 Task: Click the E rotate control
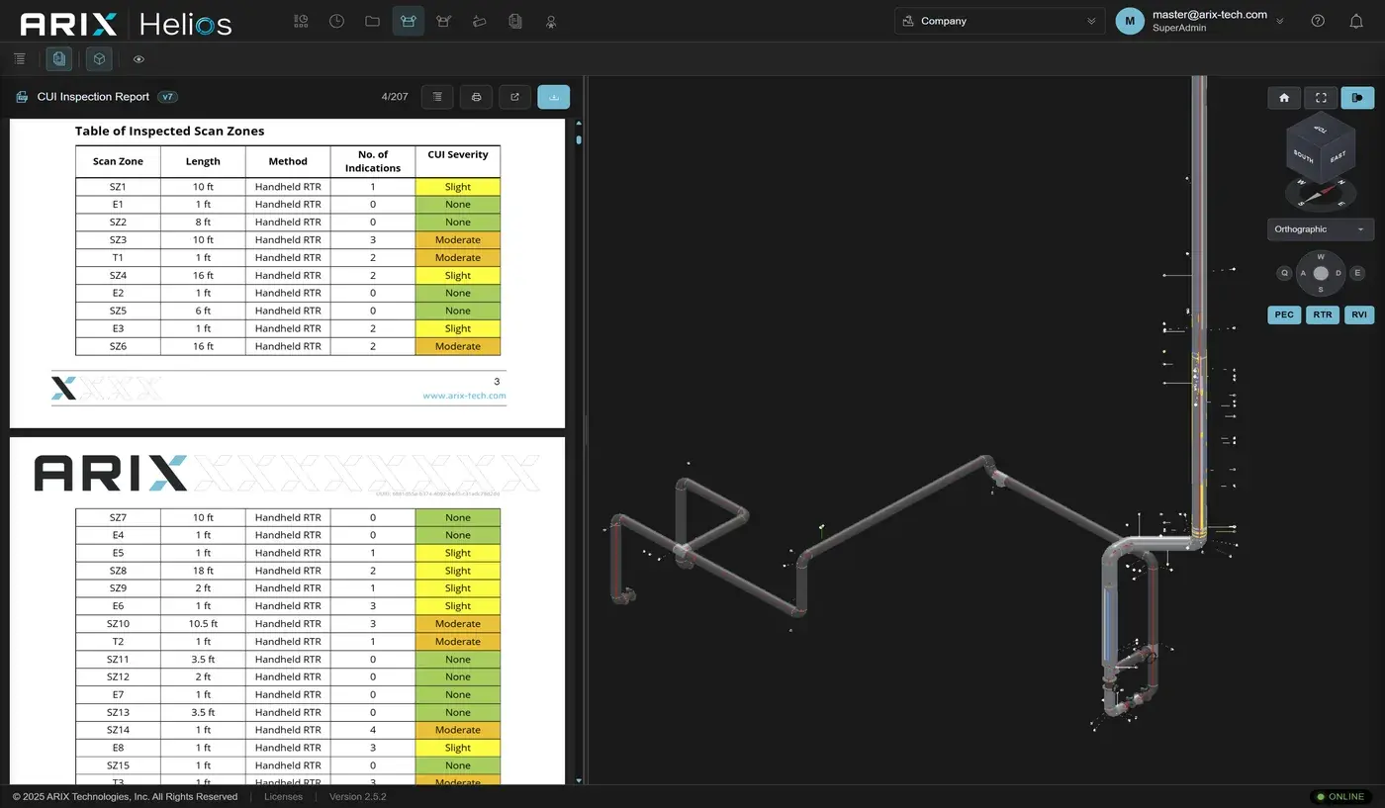pyautogui.click(x=1357, y=273)
